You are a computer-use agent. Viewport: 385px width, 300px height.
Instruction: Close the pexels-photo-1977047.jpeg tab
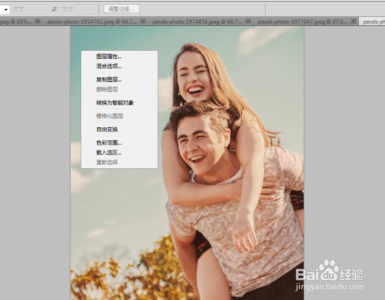click(x=353, y=21)
